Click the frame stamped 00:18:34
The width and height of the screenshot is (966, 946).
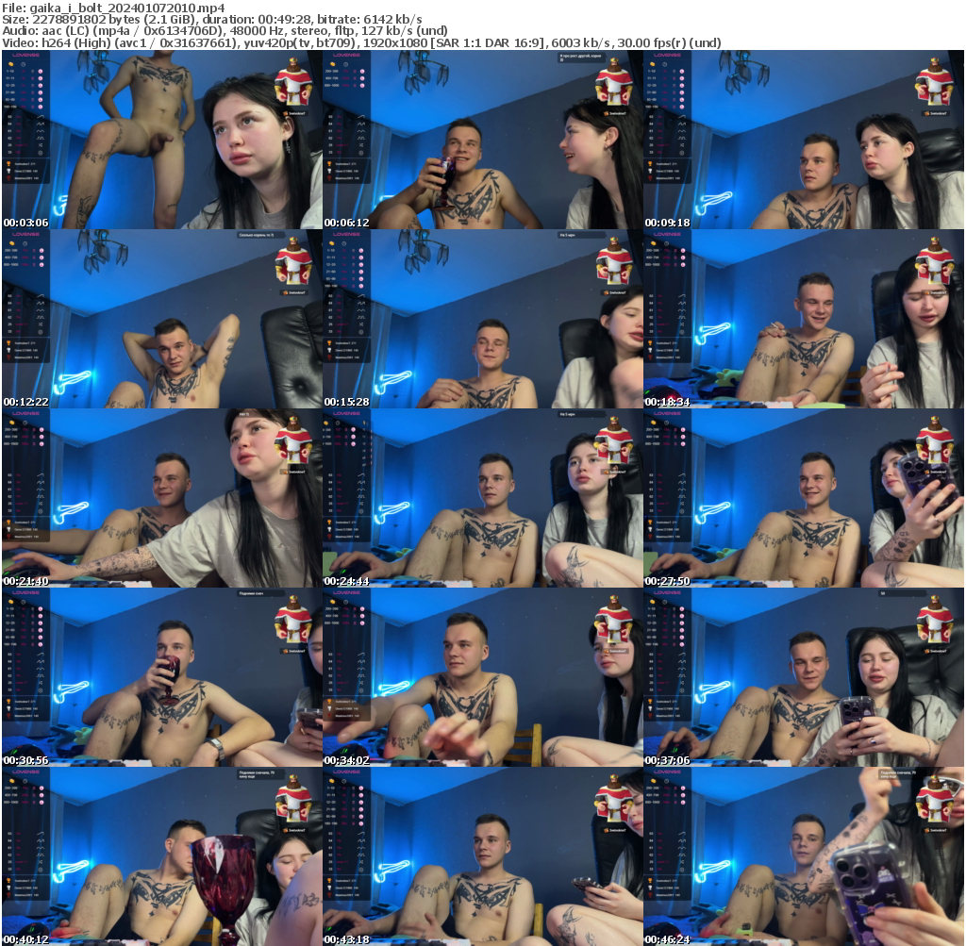(803, 319)
